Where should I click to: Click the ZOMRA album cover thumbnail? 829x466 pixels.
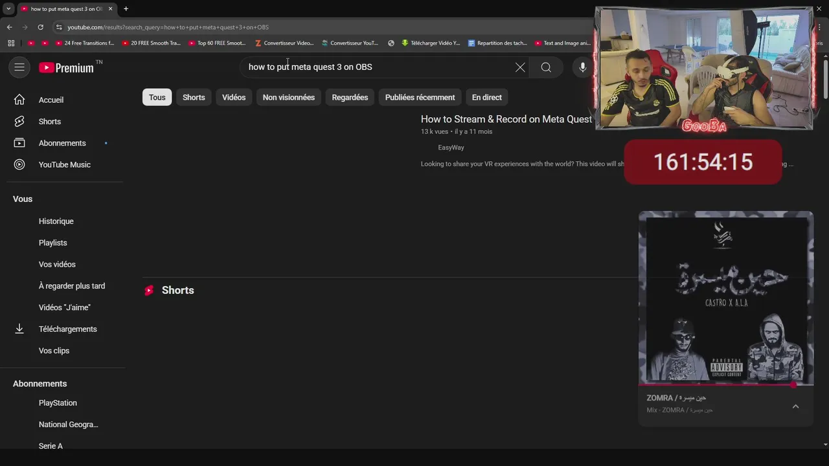pyautogui.click(x=726, y=298)
